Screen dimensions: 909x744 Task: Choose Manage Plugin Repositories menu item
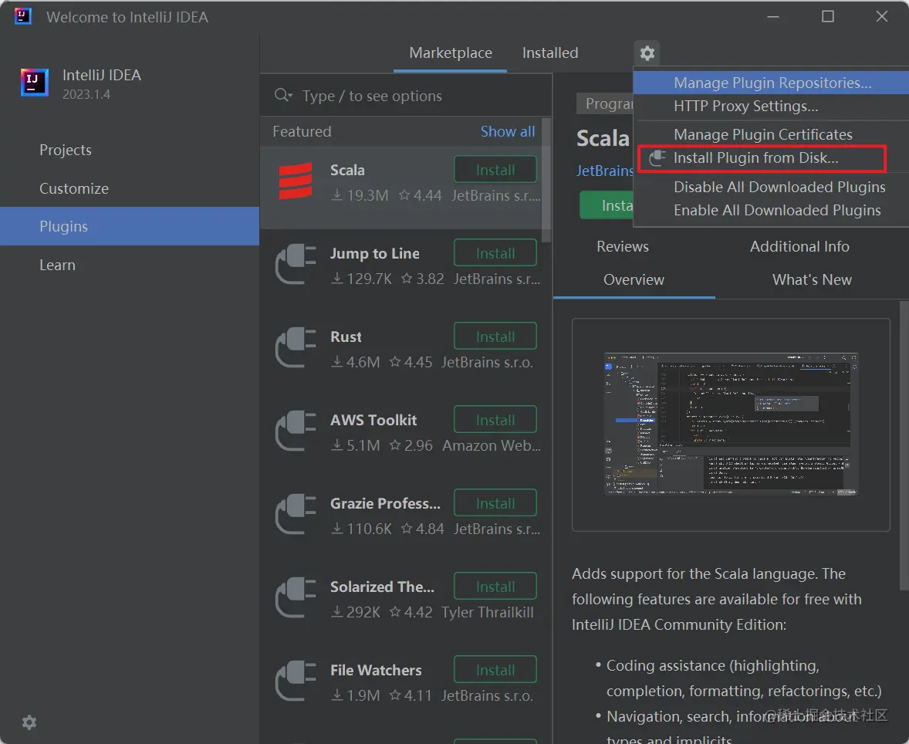pyautogui.click(x=771, y=83)
